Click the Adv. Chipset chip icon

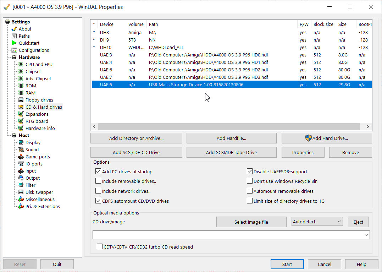21,78
